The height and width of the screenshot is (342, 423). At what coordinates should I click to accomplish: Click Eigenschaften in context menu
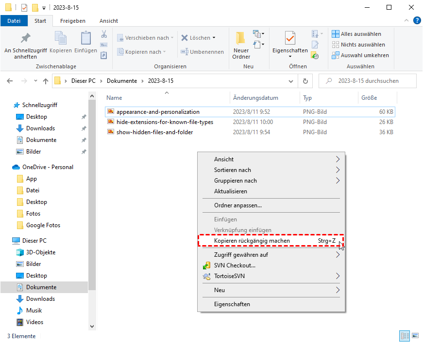coord(271,304)
